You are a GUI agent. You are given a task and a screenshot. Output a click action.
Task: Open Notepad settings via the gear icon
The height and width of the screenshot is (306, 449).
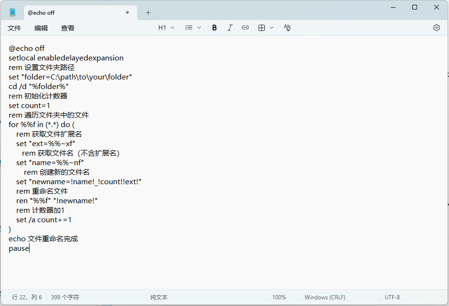point(436,28)
